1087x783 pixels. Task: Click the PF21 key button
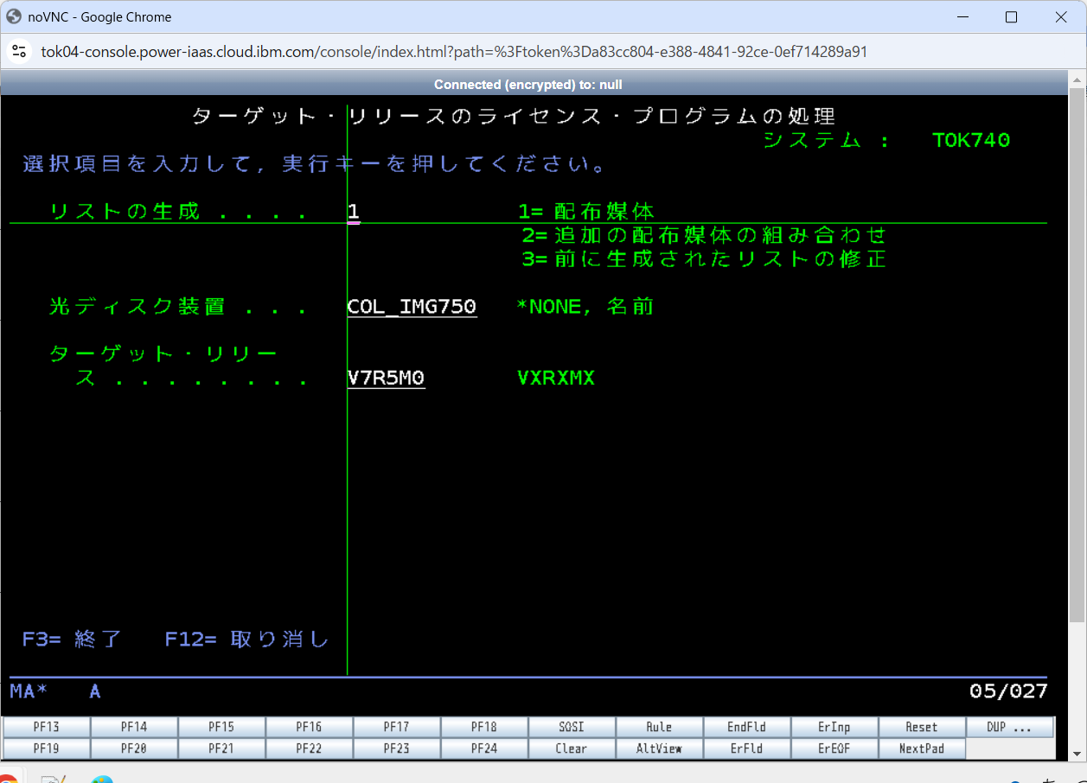(221, 748)
